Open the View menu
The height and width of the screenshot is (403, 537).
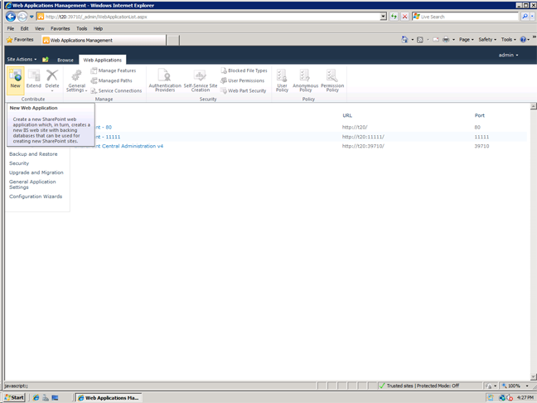[40, 28]
